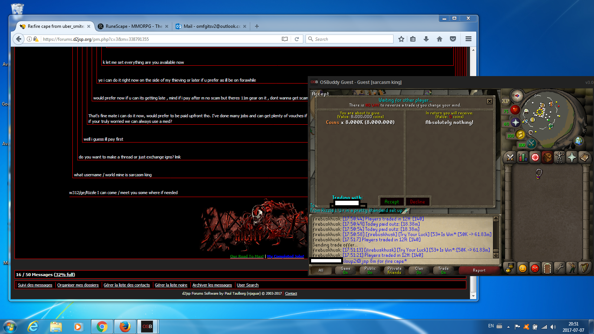The width and height of the screenshot is (594, 334).
Task: Open Archiver les messages link
Action: point(212,285)
